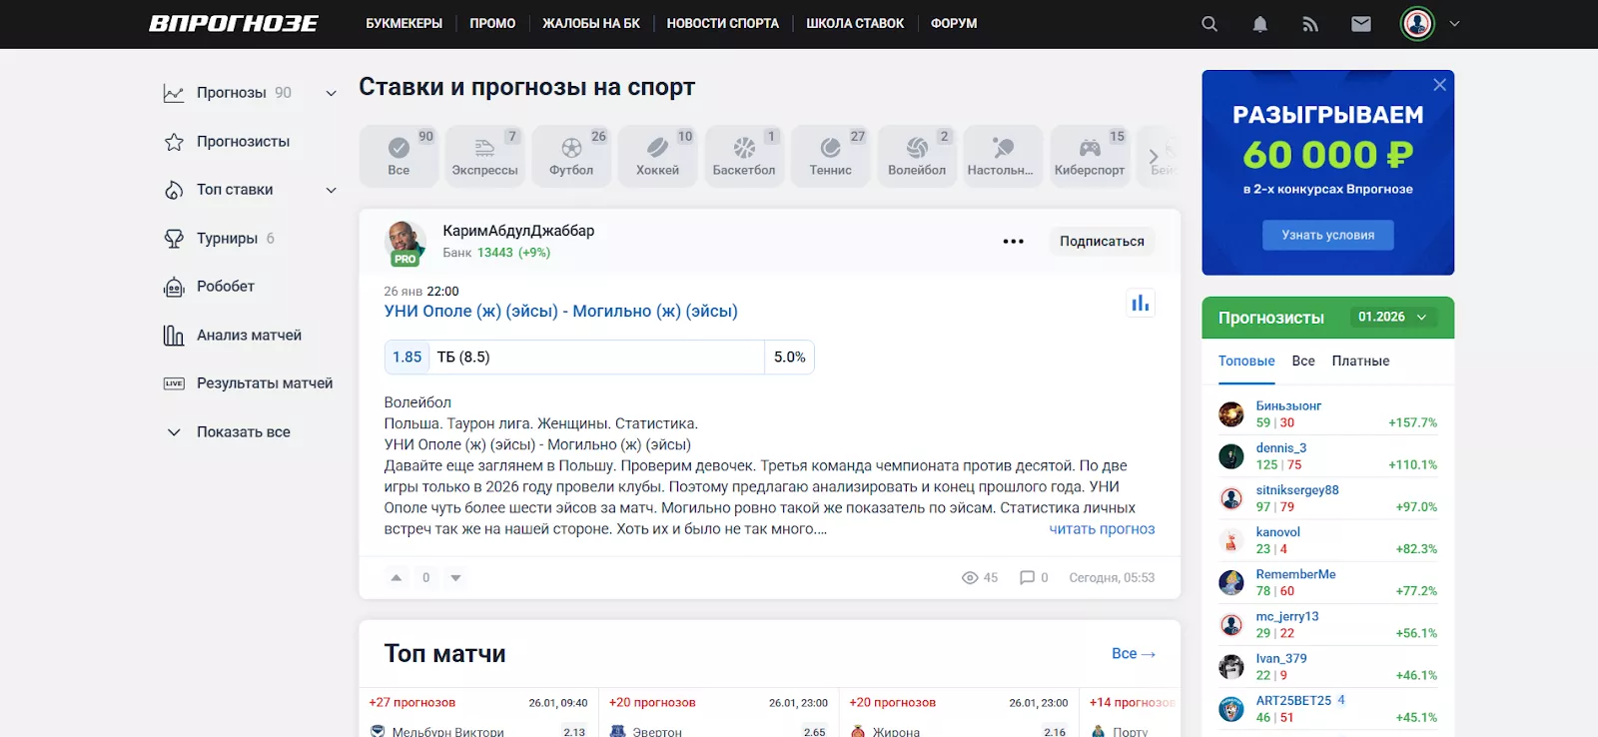Click the Подписаться button
The height and width of the screenshot is (737, 1598).
point(1102,242)
